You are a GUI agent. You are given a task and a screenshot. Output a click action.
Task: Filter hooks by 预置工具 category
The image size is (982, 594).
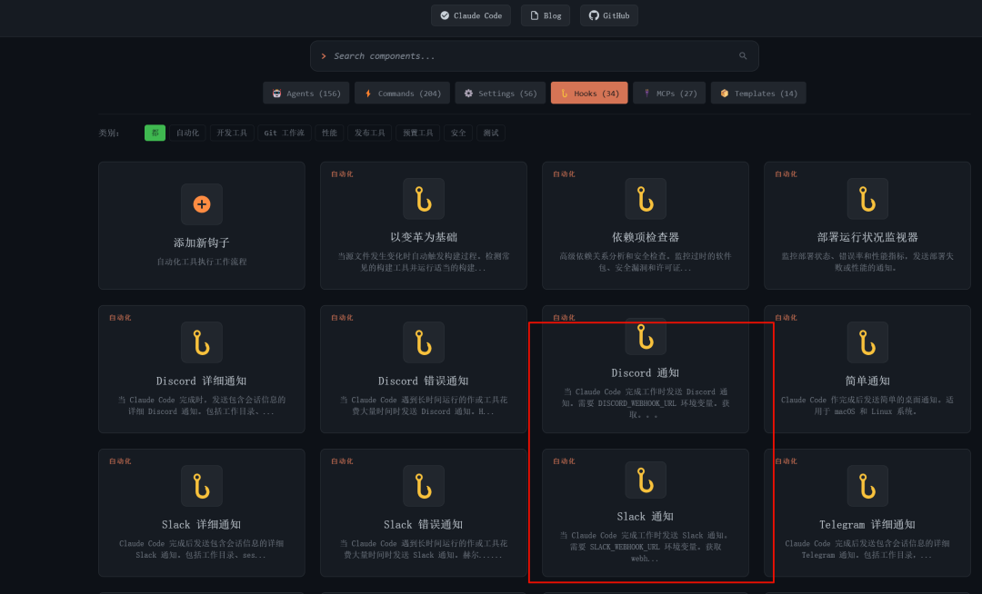417,133
